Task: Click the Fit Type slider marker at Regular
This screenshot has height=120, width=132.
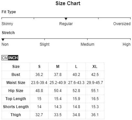Action: [66, 19]
